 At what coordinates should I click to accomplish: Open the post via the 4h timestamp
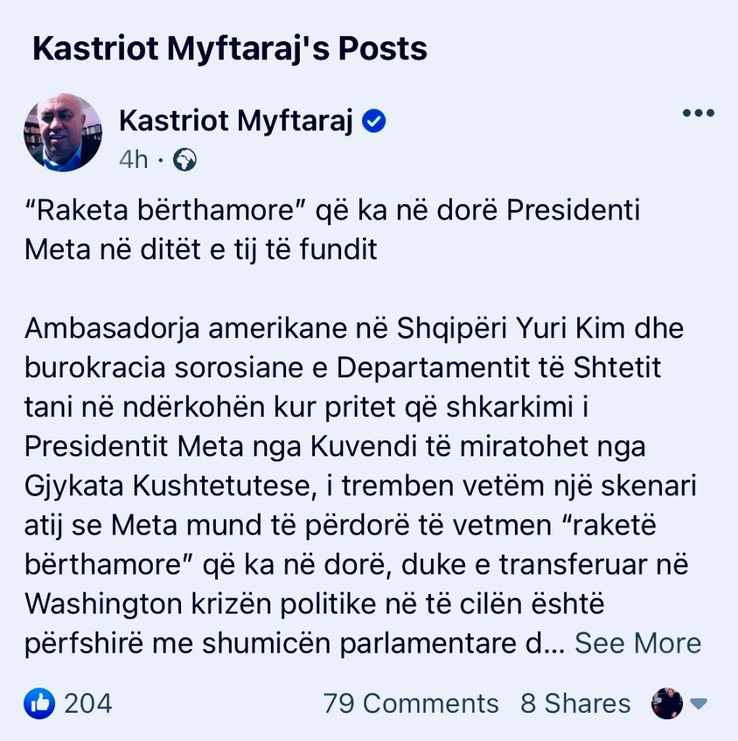click(x=133, y=159)
